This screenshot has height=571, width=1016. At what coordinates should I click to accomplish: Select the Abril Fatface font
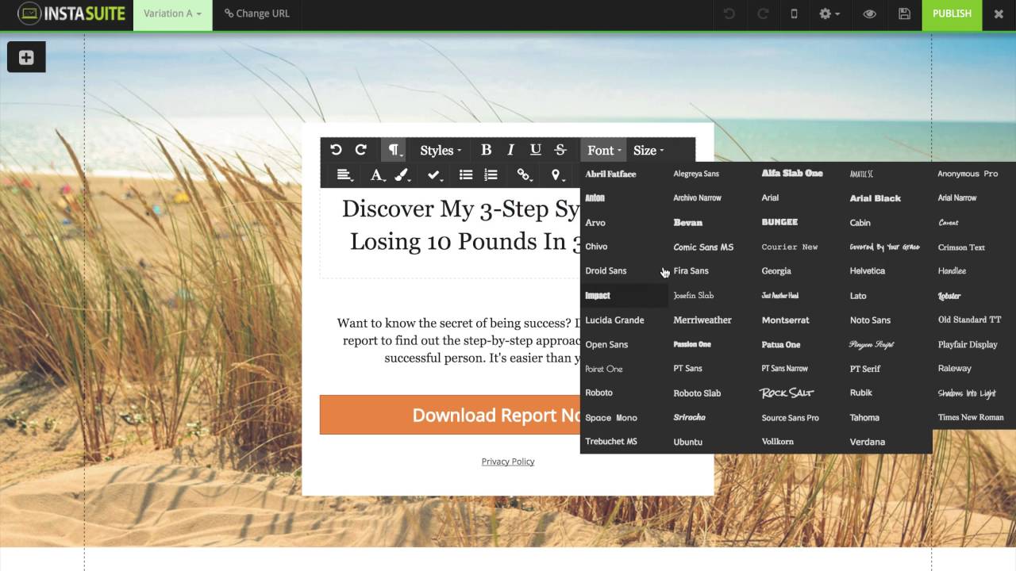pos(610,174)
